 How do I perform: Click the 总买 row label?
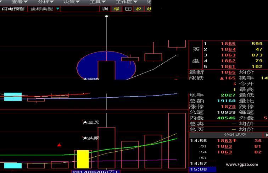(196, 129)
